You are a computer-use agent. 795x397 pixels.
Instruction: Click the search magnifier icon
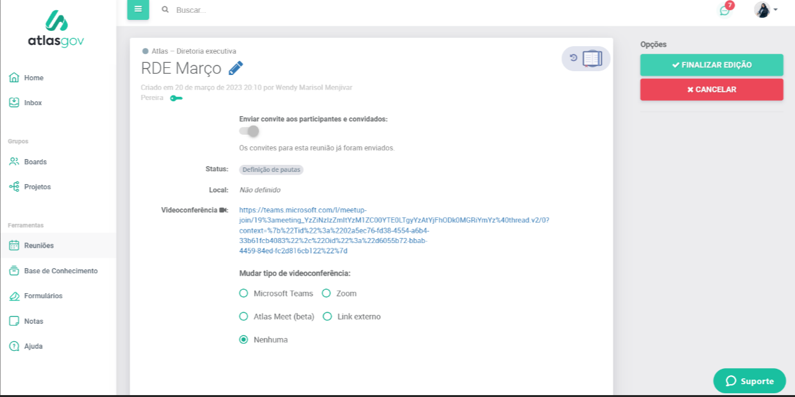(166, 10)
